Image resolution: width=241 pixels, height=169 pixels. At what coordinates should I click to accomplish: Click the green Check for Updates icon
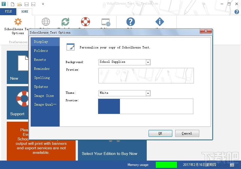(65, 22)
